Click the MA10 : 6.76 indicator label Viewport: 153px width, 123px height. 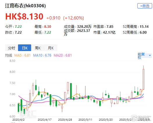point(42,55)
